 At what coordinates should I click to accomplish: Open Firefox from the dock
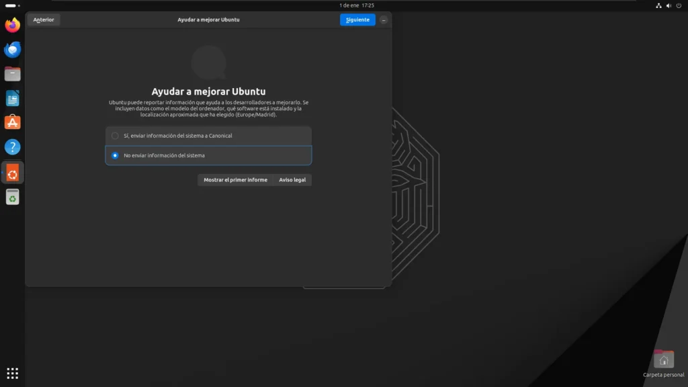pos(12,25)
